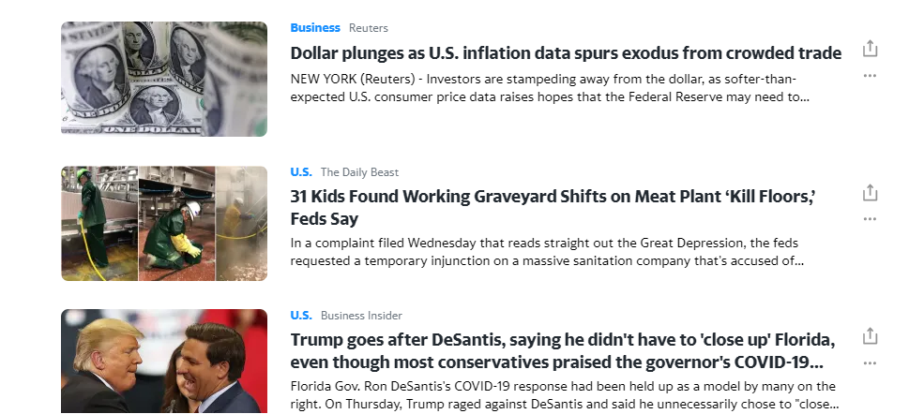Click The Daily Beast source label

(359, 172)
